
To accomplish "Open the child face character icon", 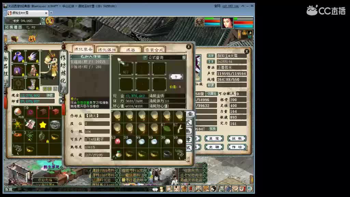I will [176, 189].
